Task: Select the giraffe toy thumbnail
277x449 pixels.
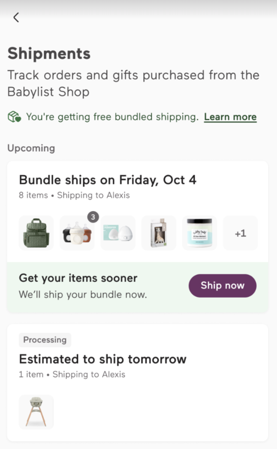Action: pos(159,233)
